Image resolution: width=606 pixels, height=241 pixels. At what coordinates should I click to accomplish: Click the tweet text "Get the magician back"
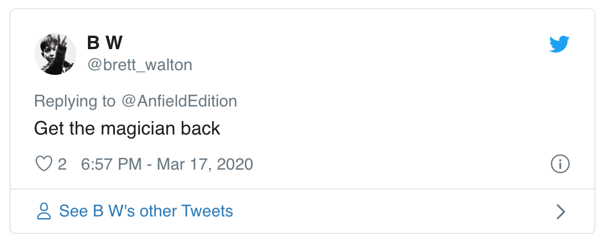[127, 128]
